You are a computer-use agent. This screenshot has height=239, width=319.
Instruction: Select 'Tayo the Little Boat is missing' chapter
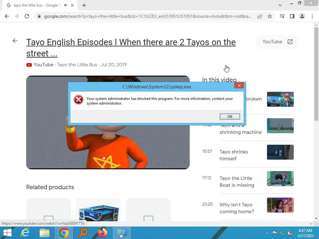(237, 181)
